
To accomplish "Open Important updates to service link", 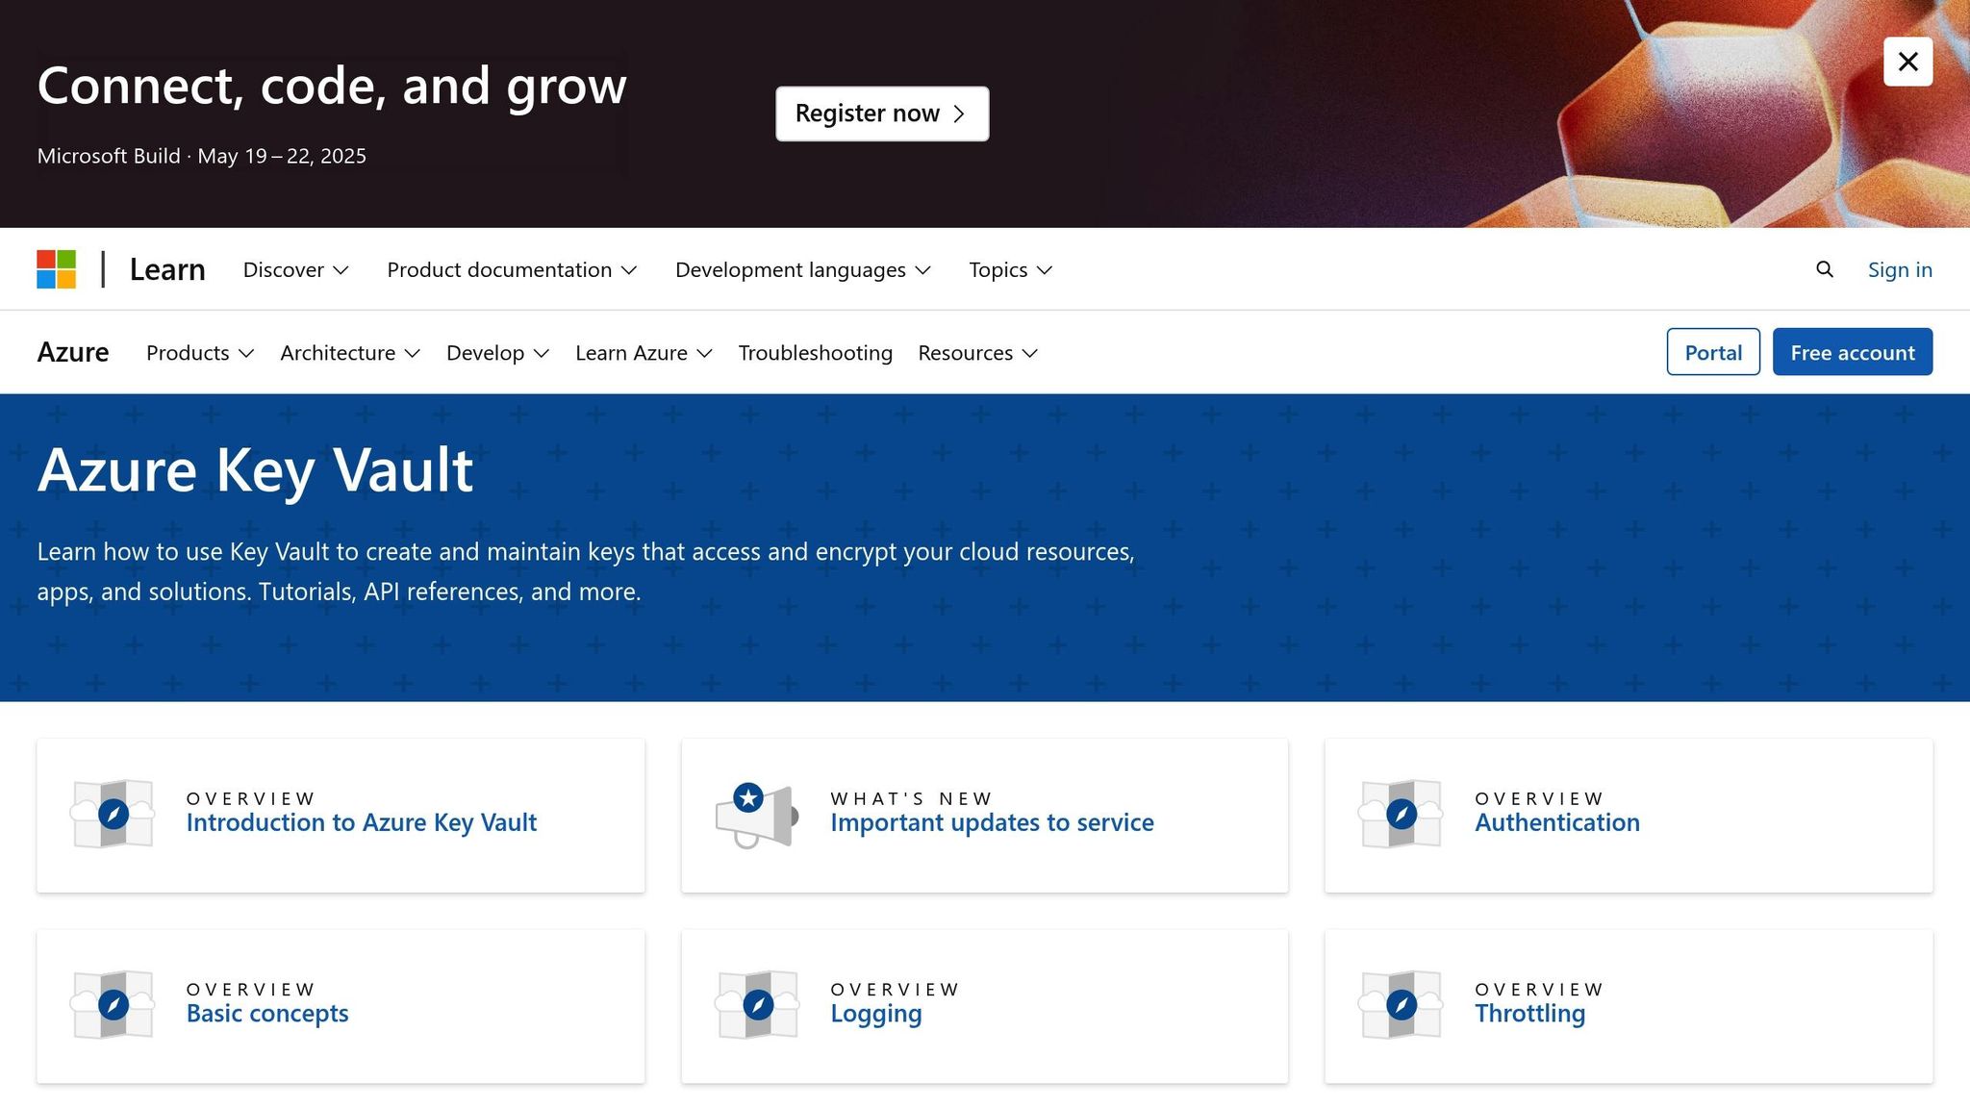I will point(992,823).
